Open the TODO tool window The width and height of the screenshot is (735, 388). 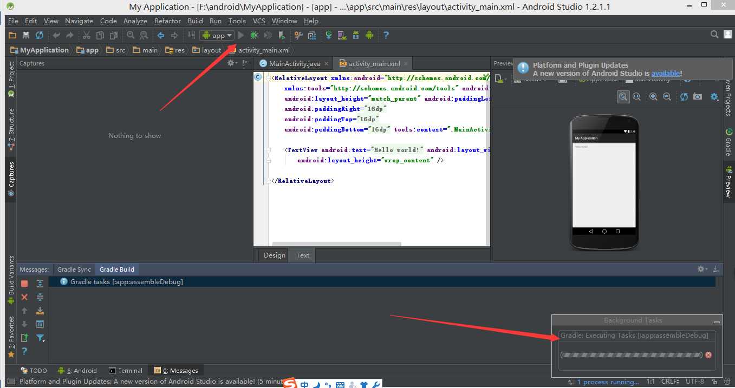pyautogui.click(x=34, y=371)
